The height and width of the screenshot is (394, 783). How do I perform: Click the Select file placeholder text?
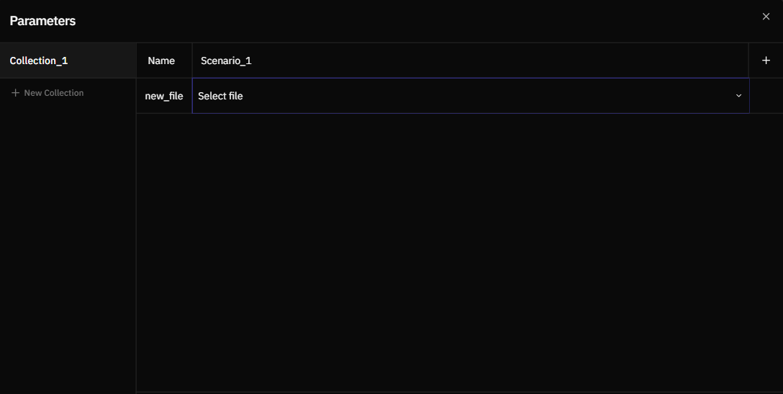(x=220, y=96)
